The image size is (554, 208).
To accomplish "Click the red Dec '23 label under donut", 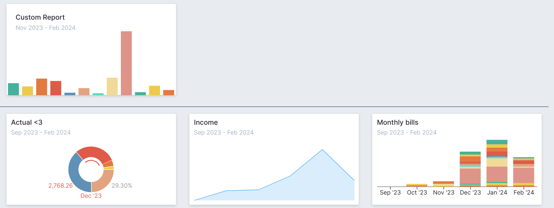I will click(91, 196).
